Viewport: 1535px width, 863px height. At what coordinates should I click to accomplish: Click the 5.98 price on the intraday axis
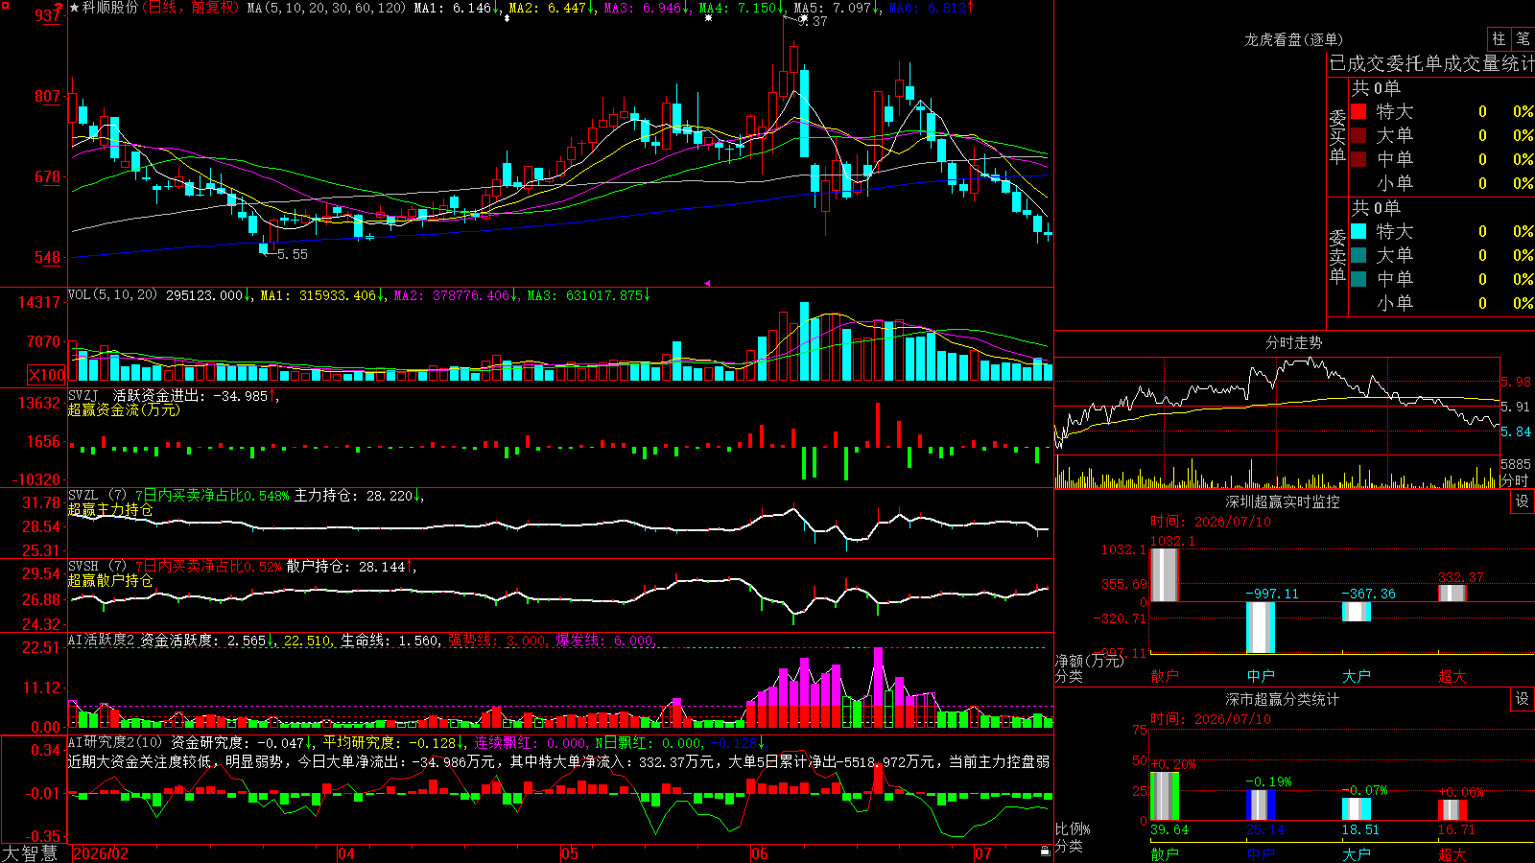(1516, 382)
